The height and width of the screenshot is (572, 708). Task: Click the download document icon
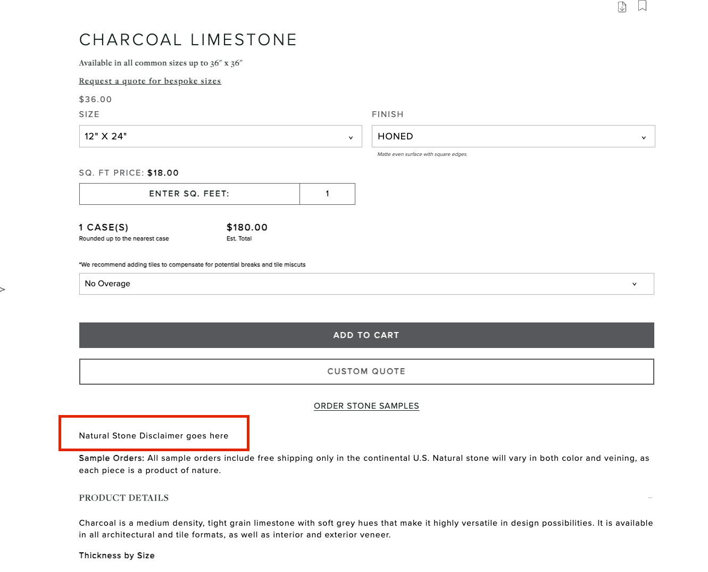[622, 7]
